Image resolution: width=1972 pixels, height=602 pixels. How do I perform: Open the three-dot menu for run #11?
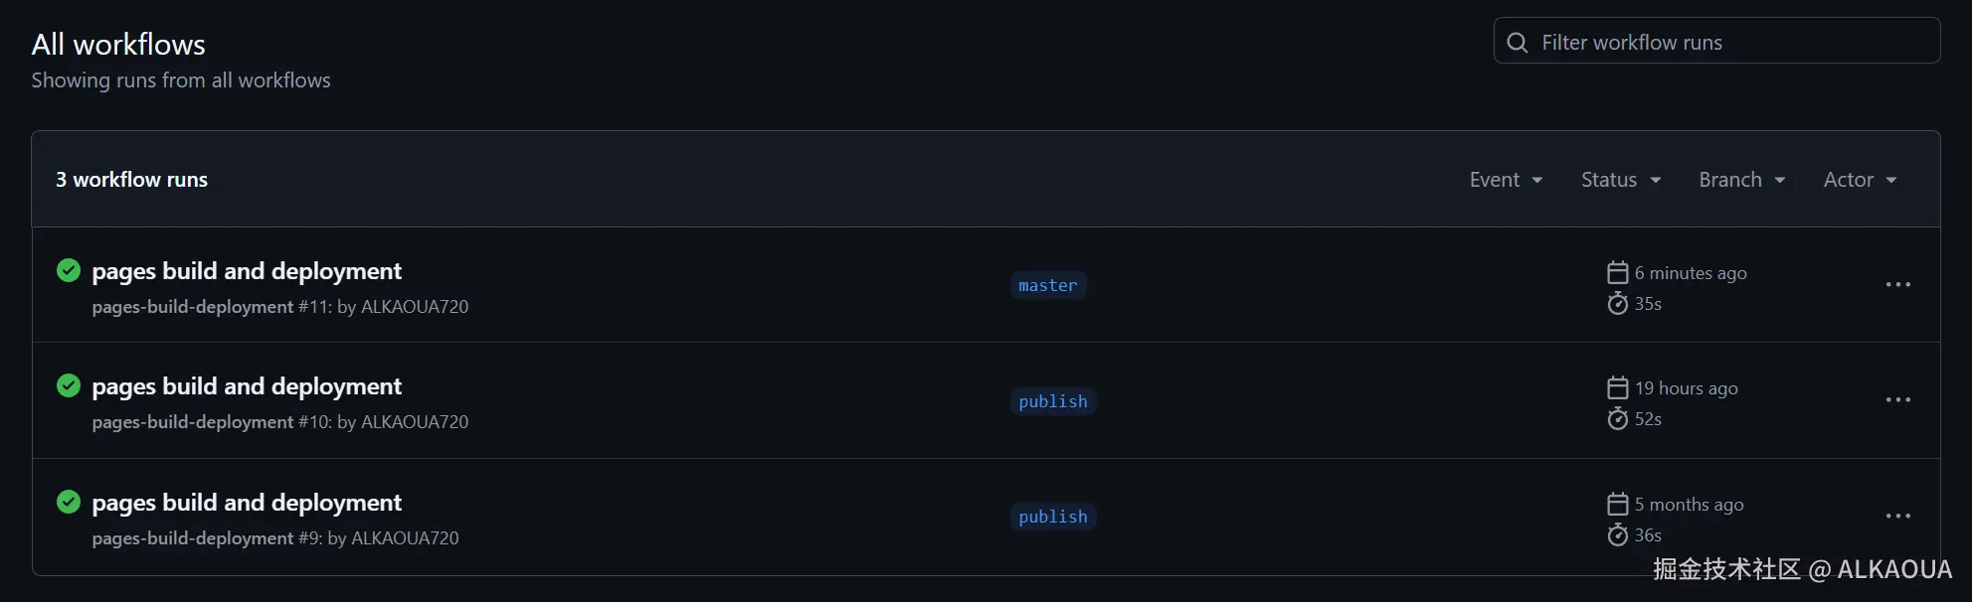(x=1897, y=285)
